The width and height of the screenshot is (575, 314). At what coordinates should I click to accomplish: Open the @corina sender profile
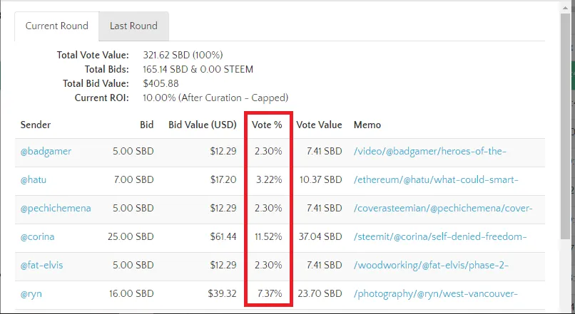click(x=37, y=236)
